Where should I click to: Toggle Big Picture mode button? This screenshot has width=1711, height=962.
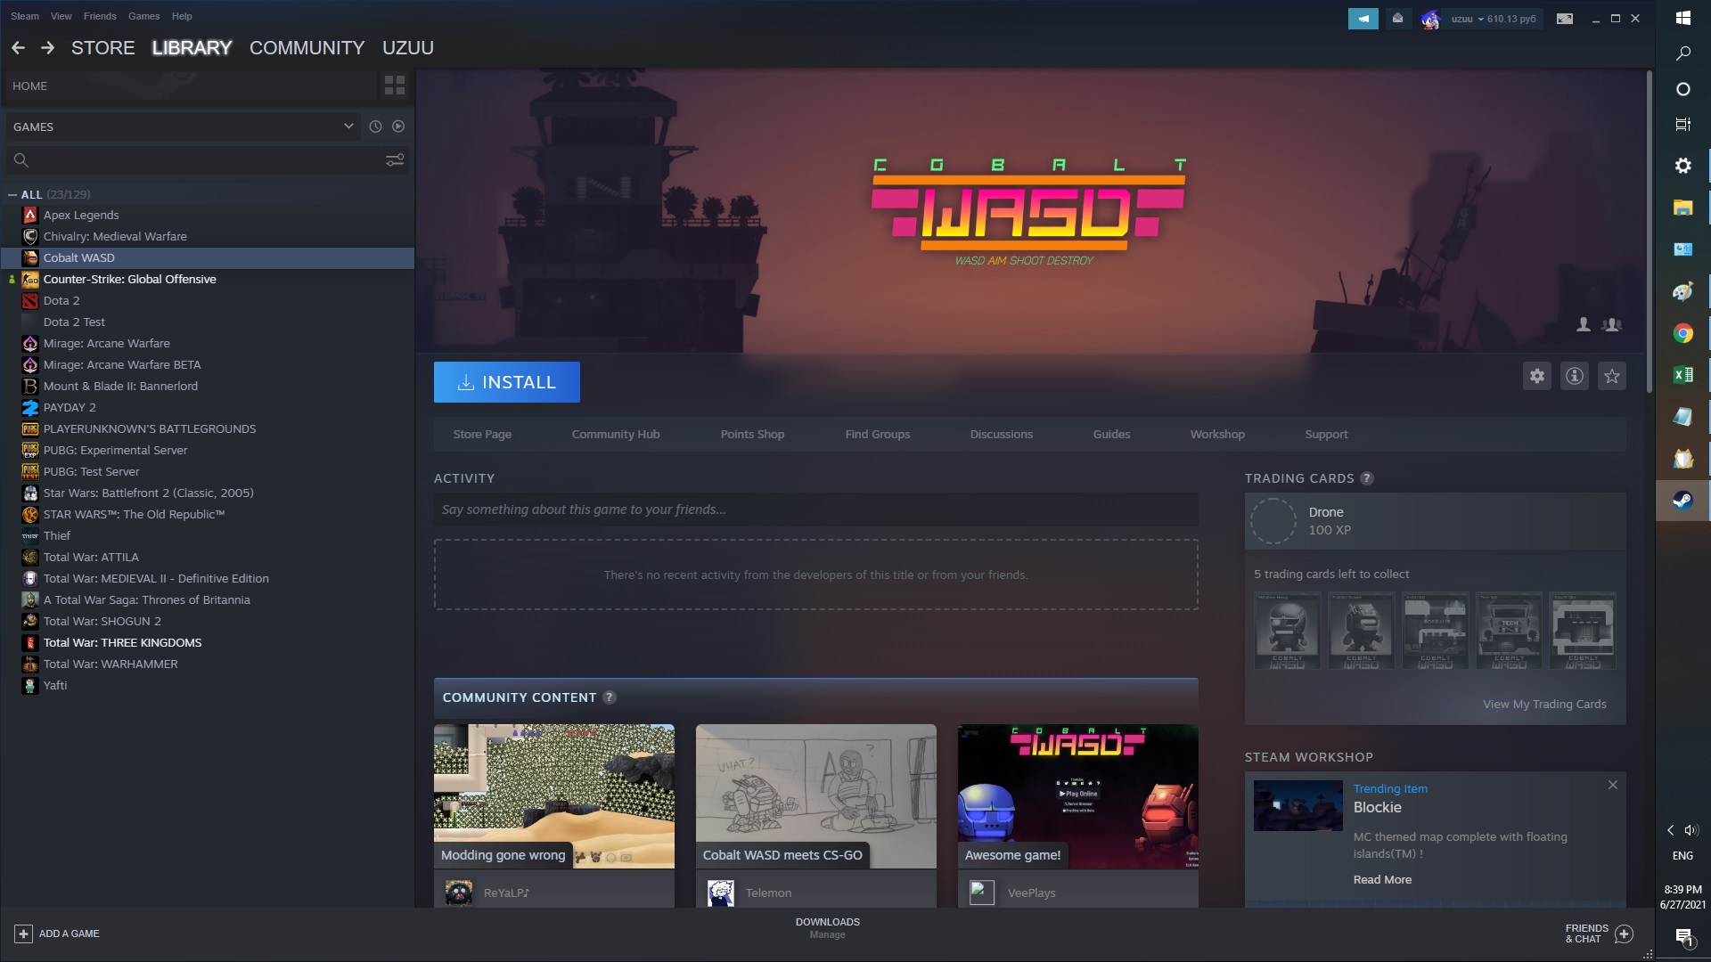pos(1564,19)
